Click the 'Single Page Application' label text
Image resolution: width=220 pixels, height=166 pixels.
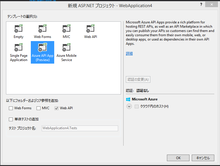point(19,58)
